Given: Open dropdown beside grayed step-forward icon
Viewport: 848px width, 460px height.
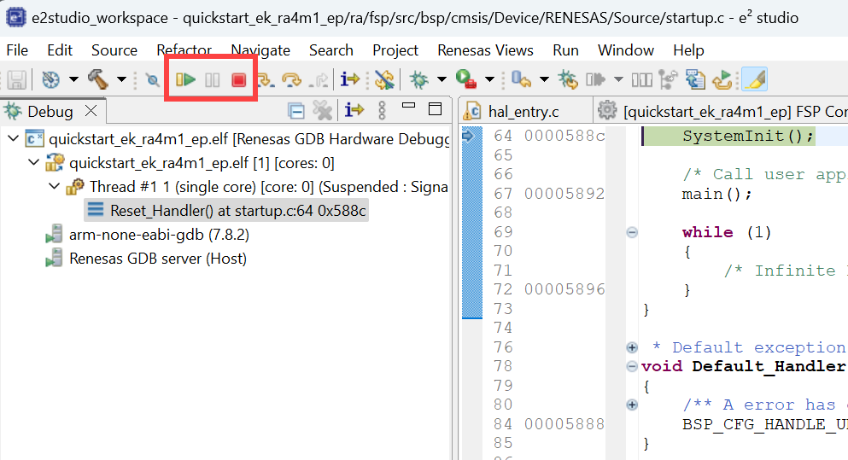Looking at the screenshot, I should (x=618, y=80).
